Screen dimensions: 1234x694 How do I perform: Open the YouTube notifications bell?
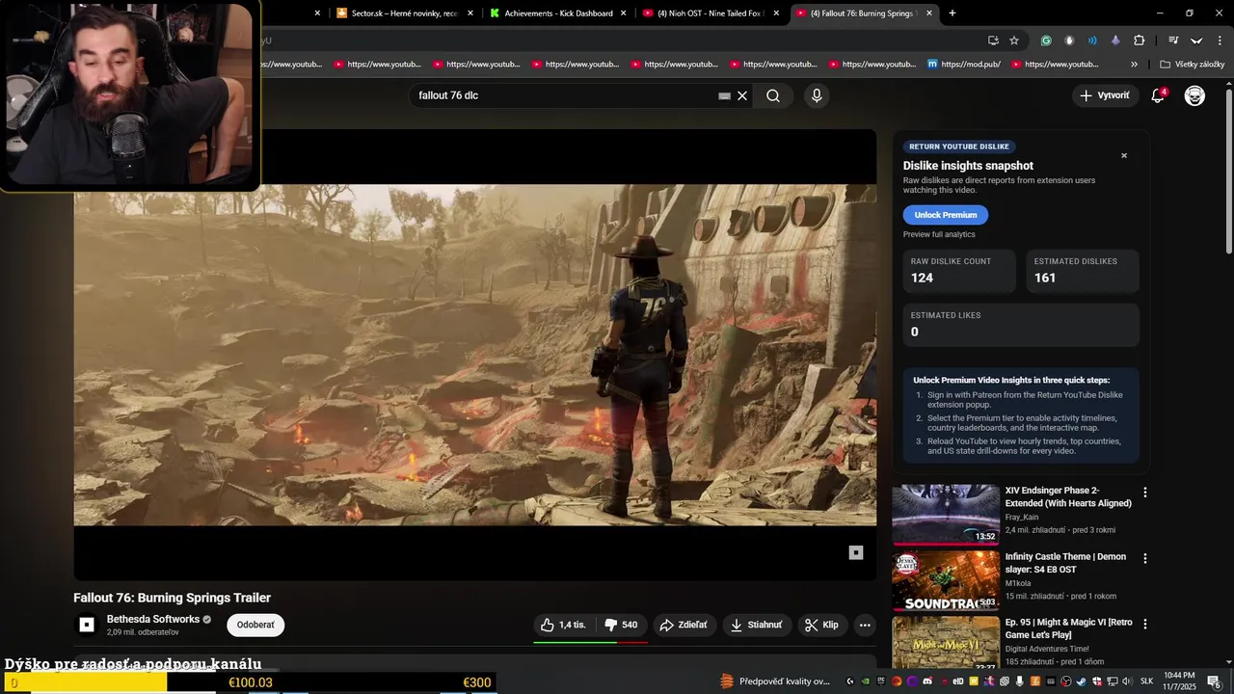tap(1159, 95)
